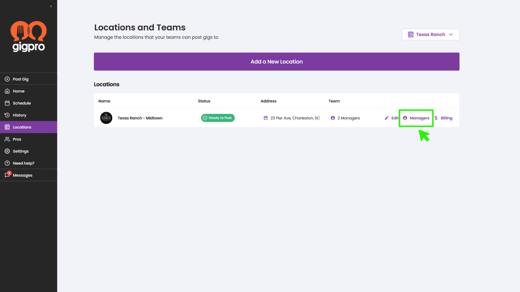Click the Status column header
This screenshot has height=292, width=520.
(x=204, y=101)
